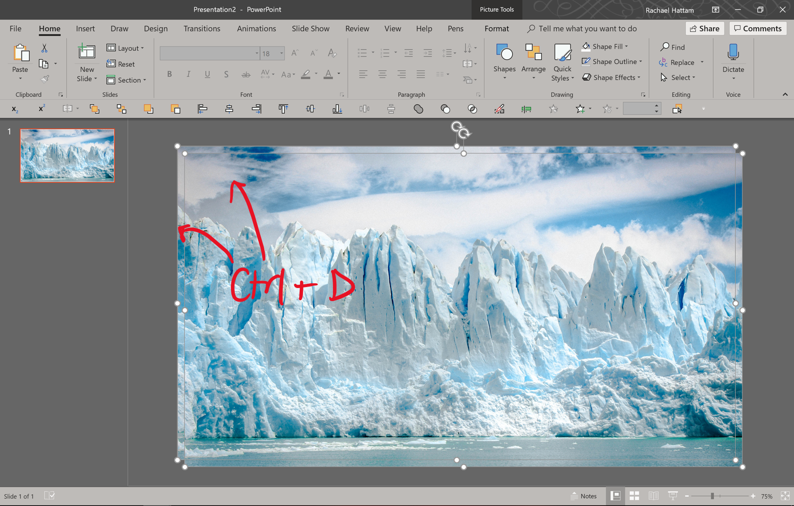This screenshot has width=794, height=506.
Task: Toggle italic formatting
Action: 188,74
